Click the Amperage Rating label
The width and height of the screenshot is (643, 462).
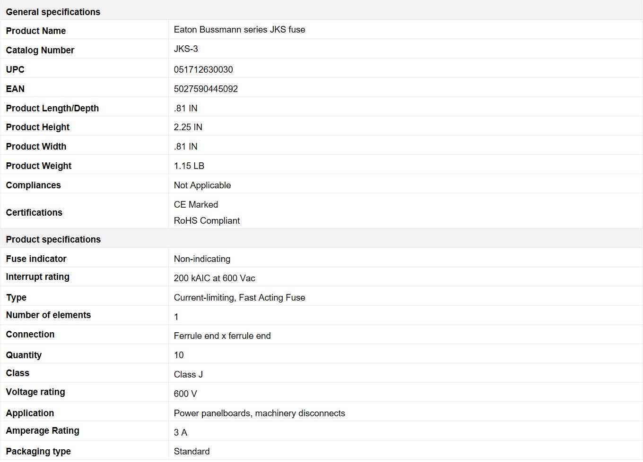[43, 430]
